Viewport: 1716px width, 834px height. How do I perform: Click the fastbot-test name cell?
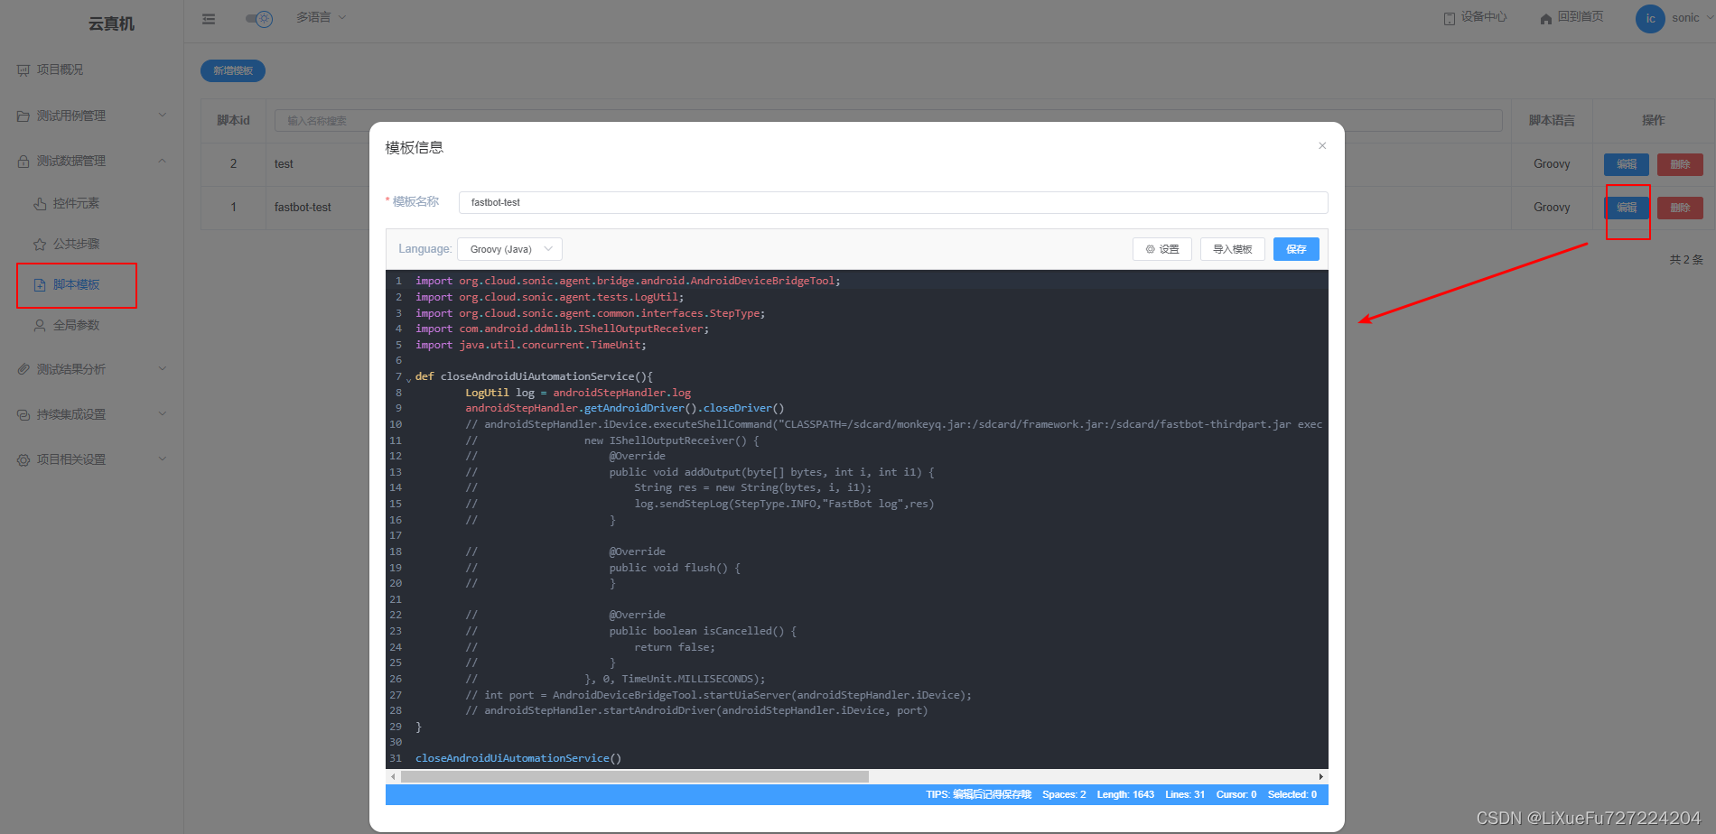coord(303,208)
